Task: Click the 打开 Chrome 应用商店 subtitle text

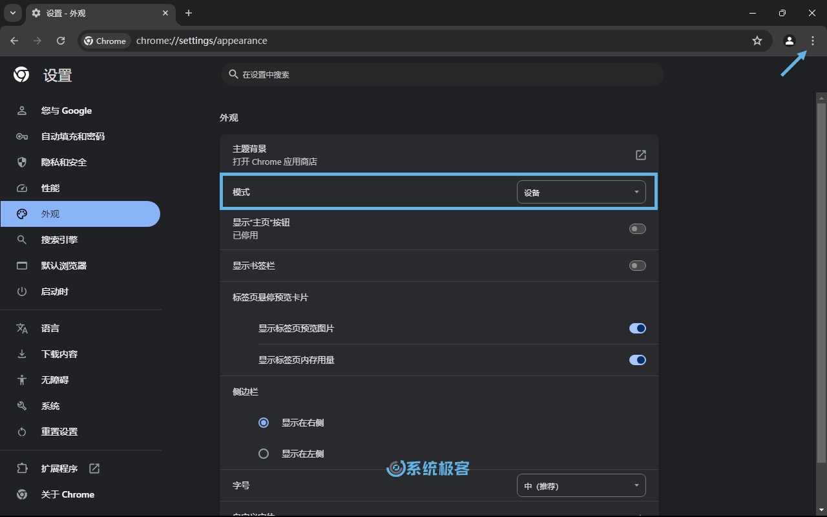Action: pos(275,162)
